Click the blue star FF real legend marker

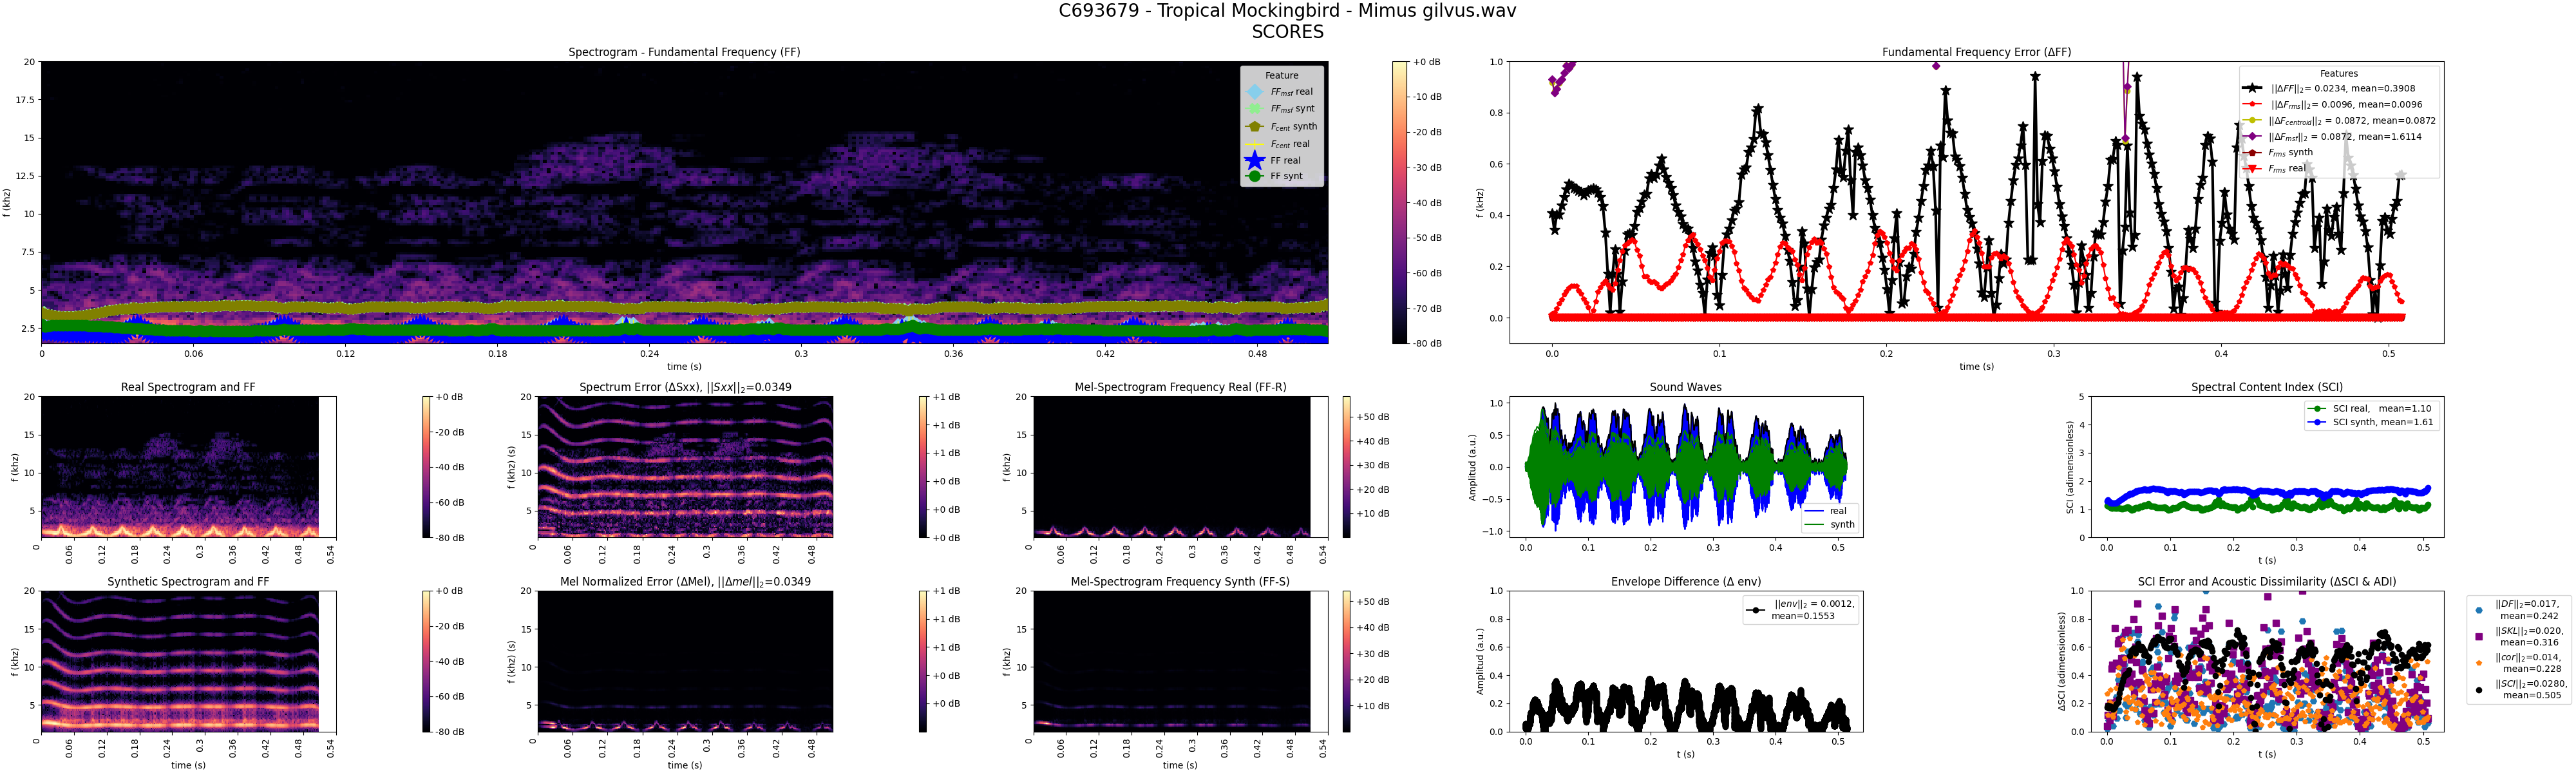click(x=1254, y=160)
